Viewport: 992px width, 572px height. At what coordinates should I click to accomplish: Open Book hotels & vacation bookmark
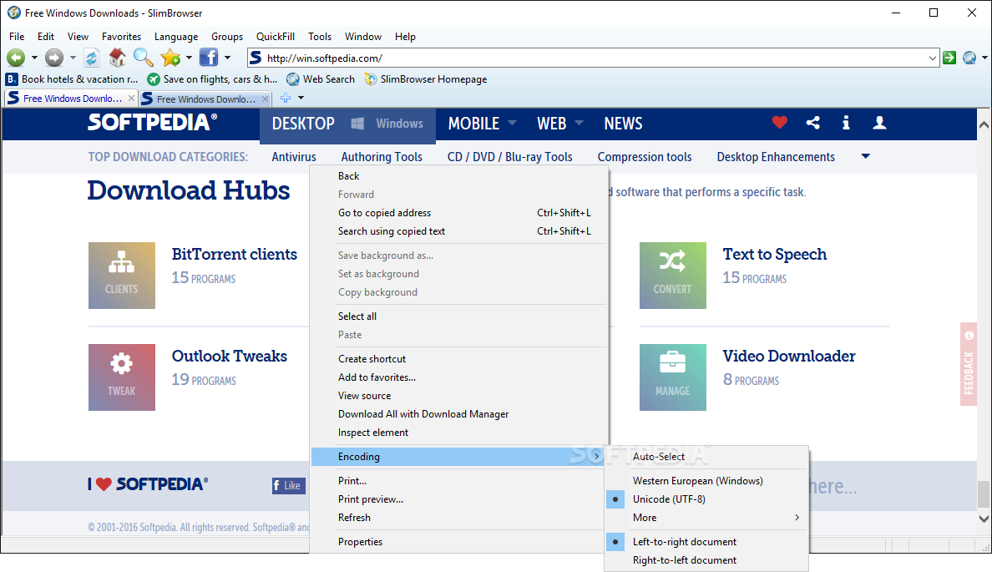72,79
